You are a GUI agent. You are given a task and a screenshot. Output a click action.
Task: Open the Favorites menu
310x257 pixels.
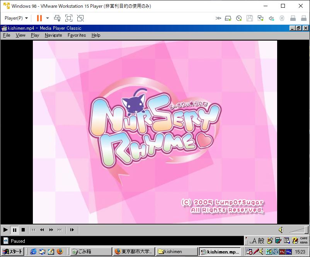[77, 35]
